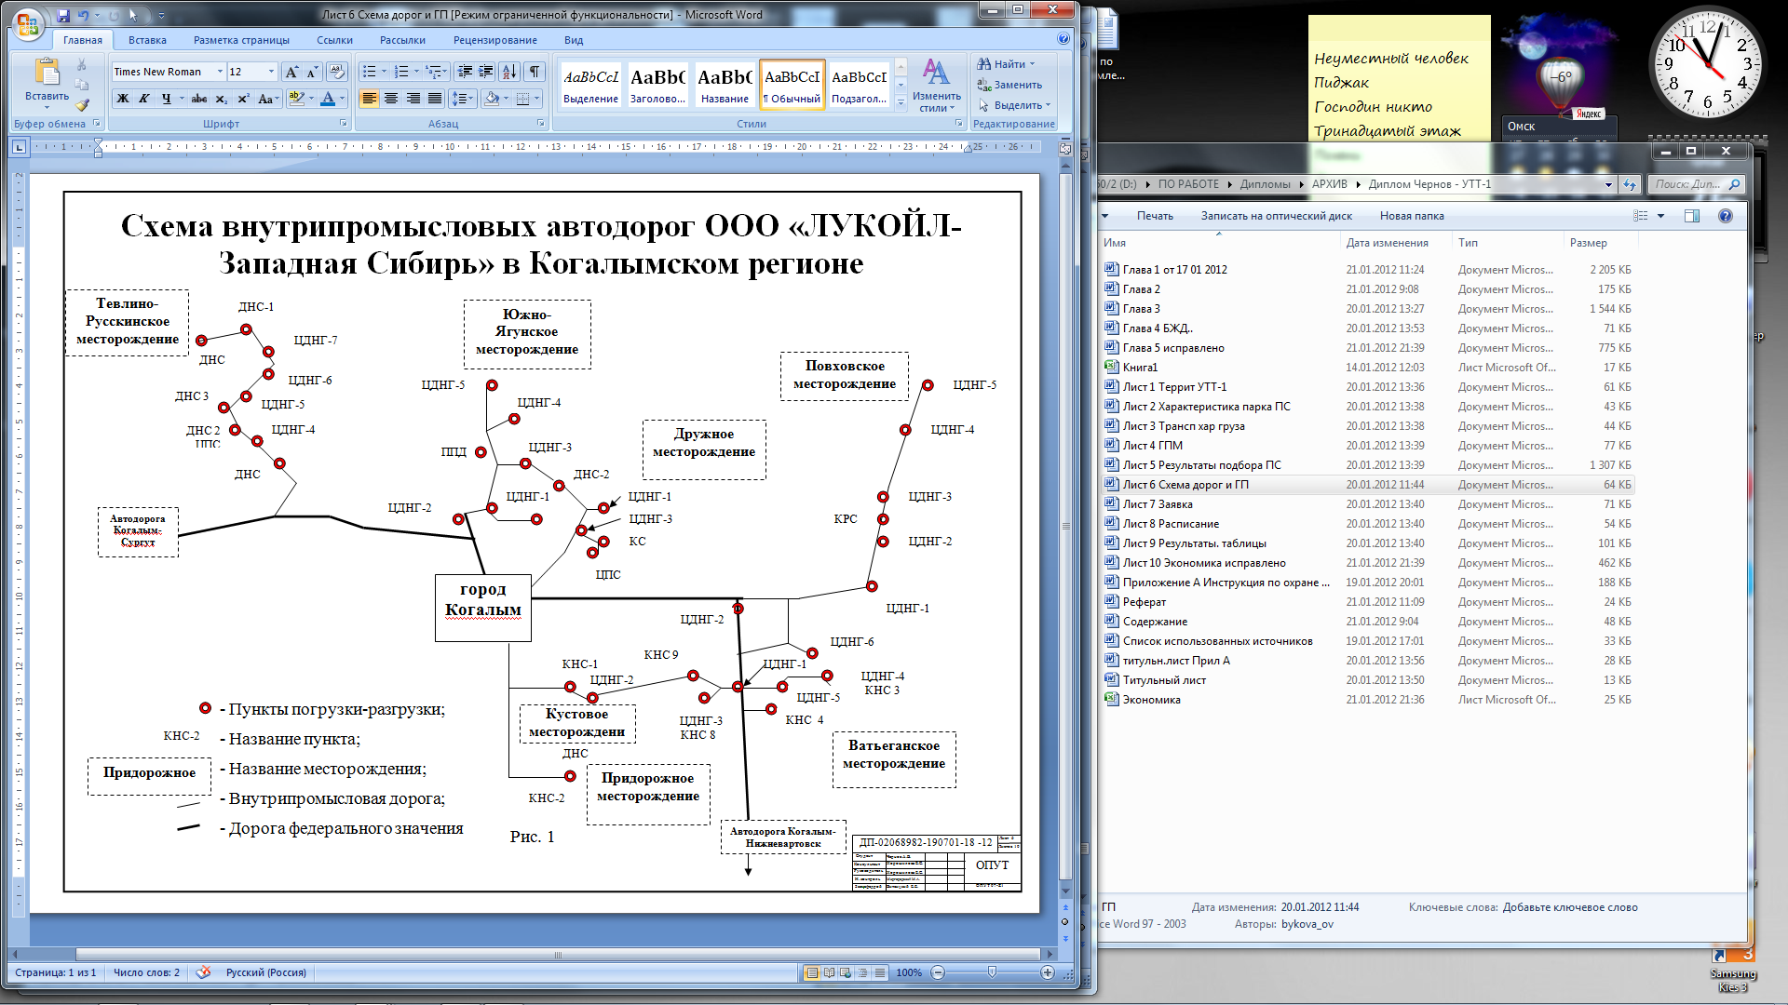Click the Grow Font icon
Viewport: 1788px width, 1005px height.
coord(291,72)
